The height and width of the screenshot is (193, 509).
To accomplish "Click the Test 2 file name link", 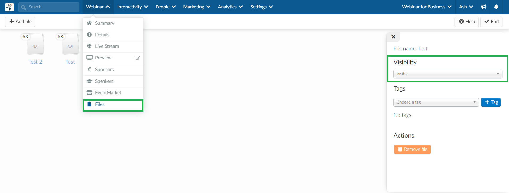I will tap(35, 62).
